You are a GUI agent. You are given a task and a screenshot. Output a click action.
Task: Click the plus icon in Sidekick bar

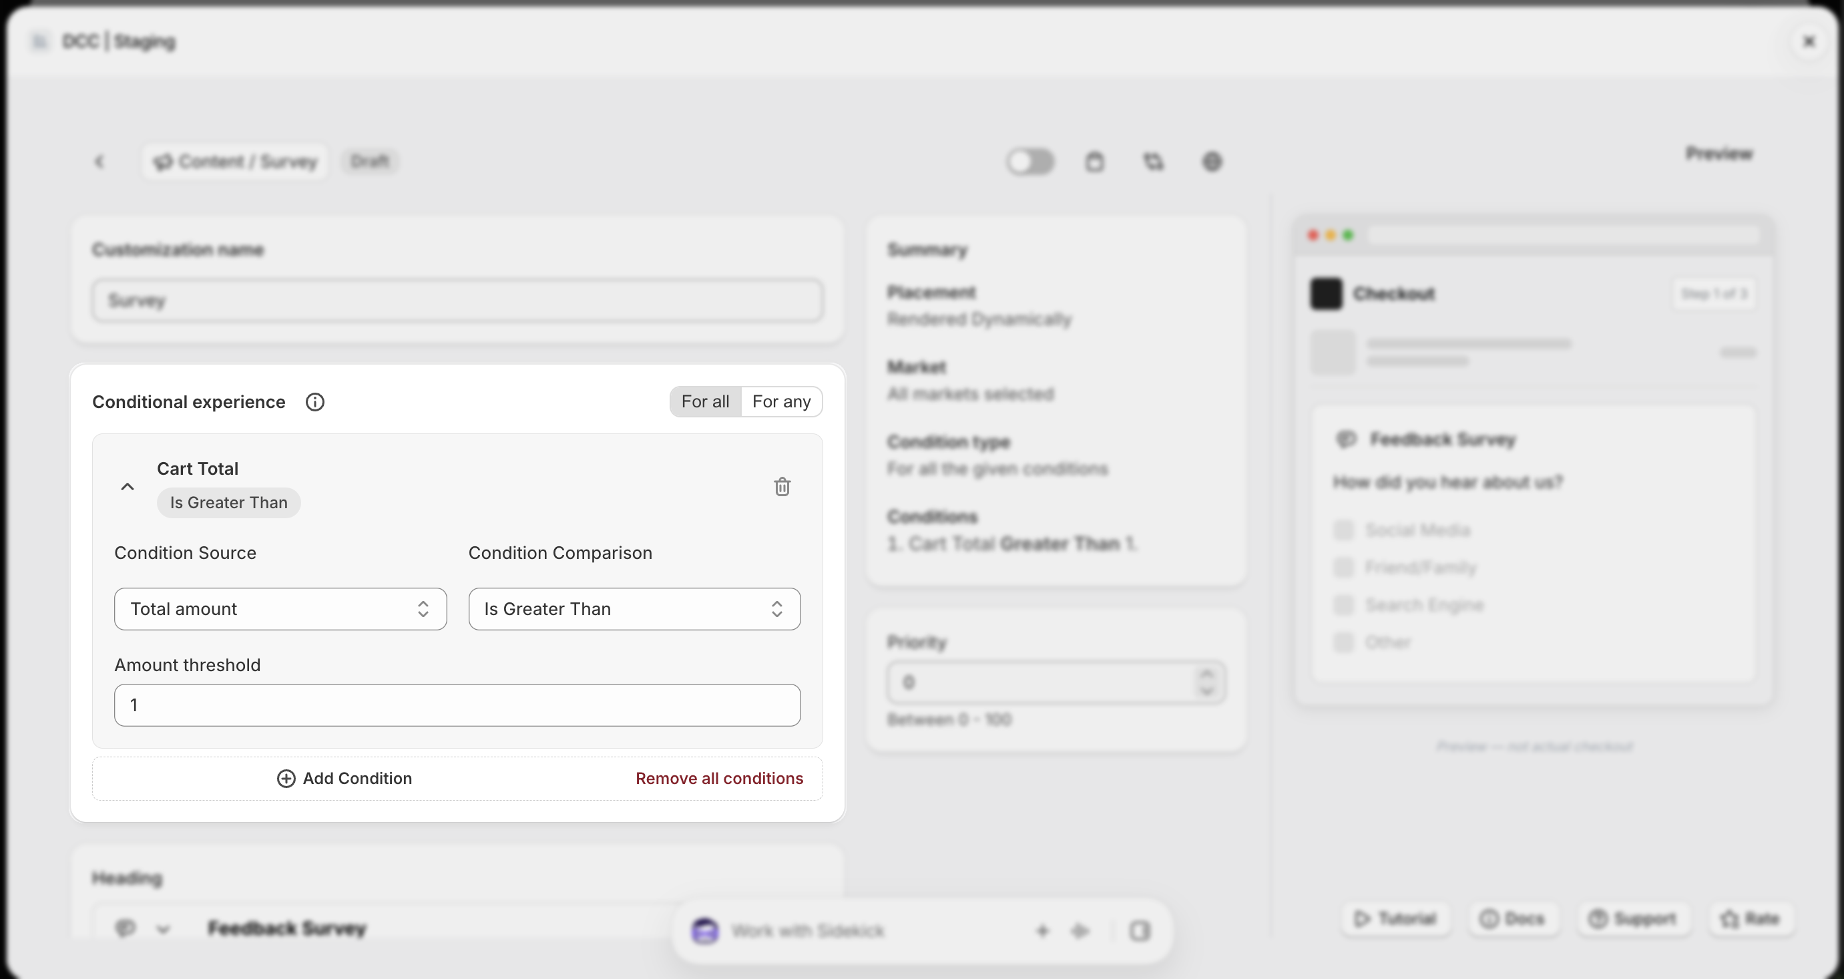pos(1042,931)
